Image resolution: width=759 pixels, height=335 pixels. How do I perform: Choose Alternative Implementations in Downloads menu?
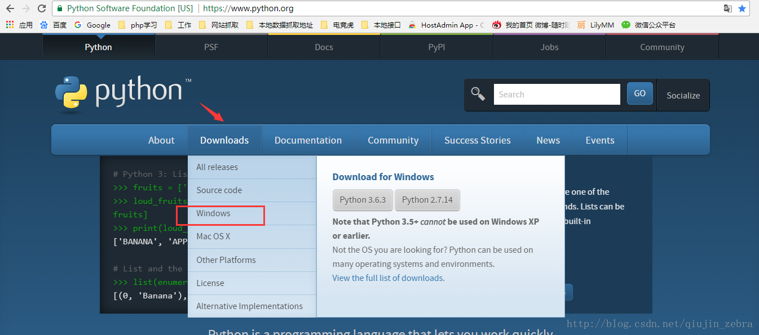[x=252, y=306]
